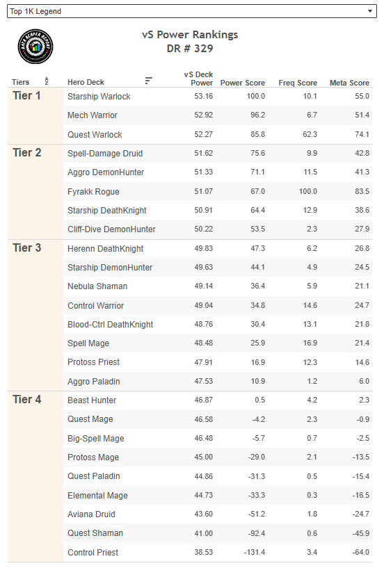Sort Tiers with the A-Z icon

[47, 81]
